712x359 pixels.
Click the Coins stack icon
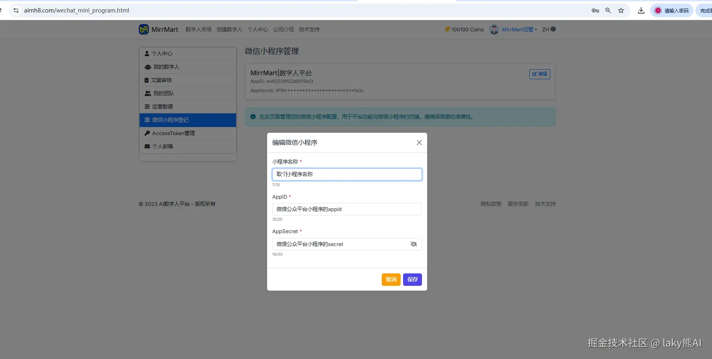[x=447, y=29]
